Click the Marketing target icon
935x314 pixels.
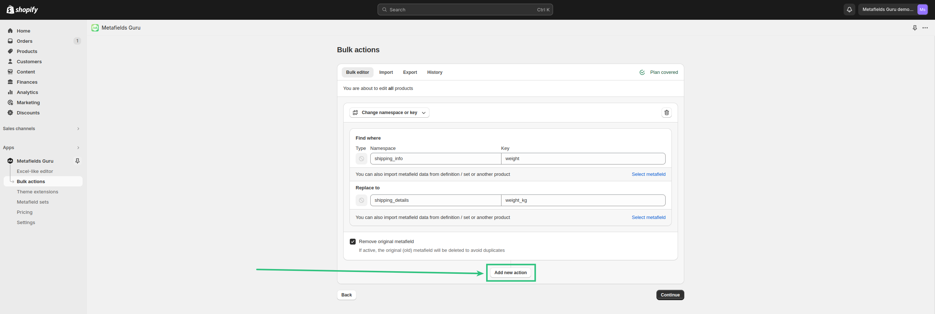coord(10,102)
